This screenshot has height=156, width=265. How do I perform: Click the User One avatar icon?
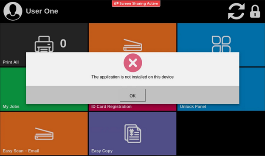(x=13, y=11)
